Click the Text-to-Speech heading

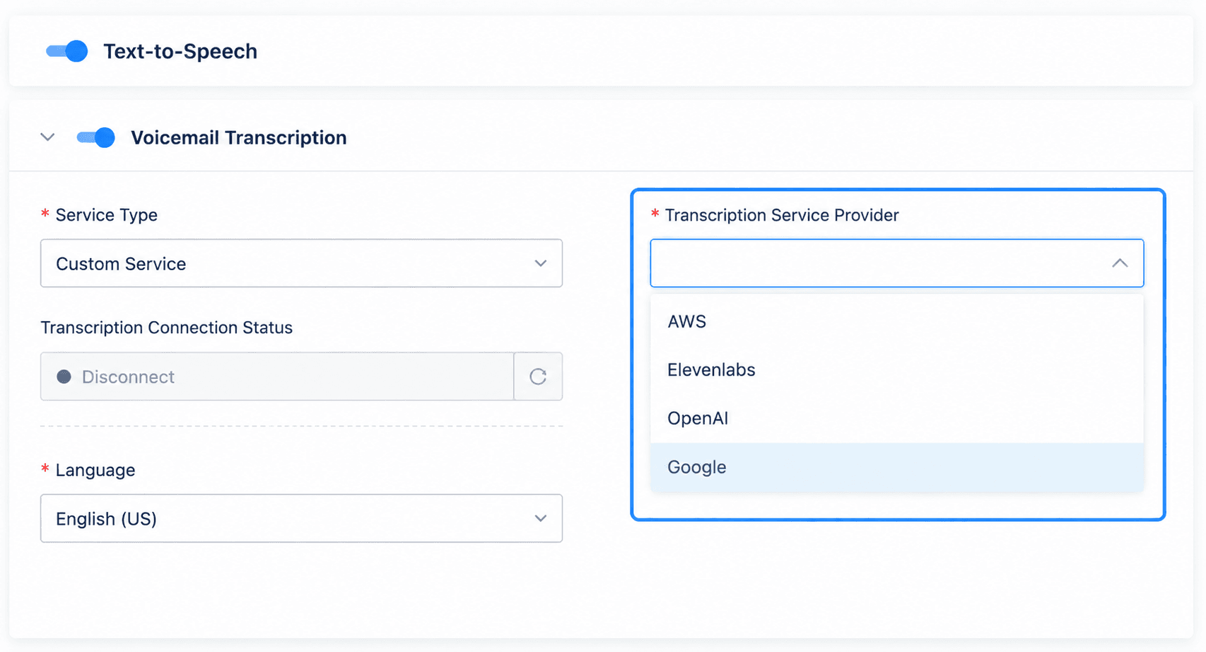180,51
